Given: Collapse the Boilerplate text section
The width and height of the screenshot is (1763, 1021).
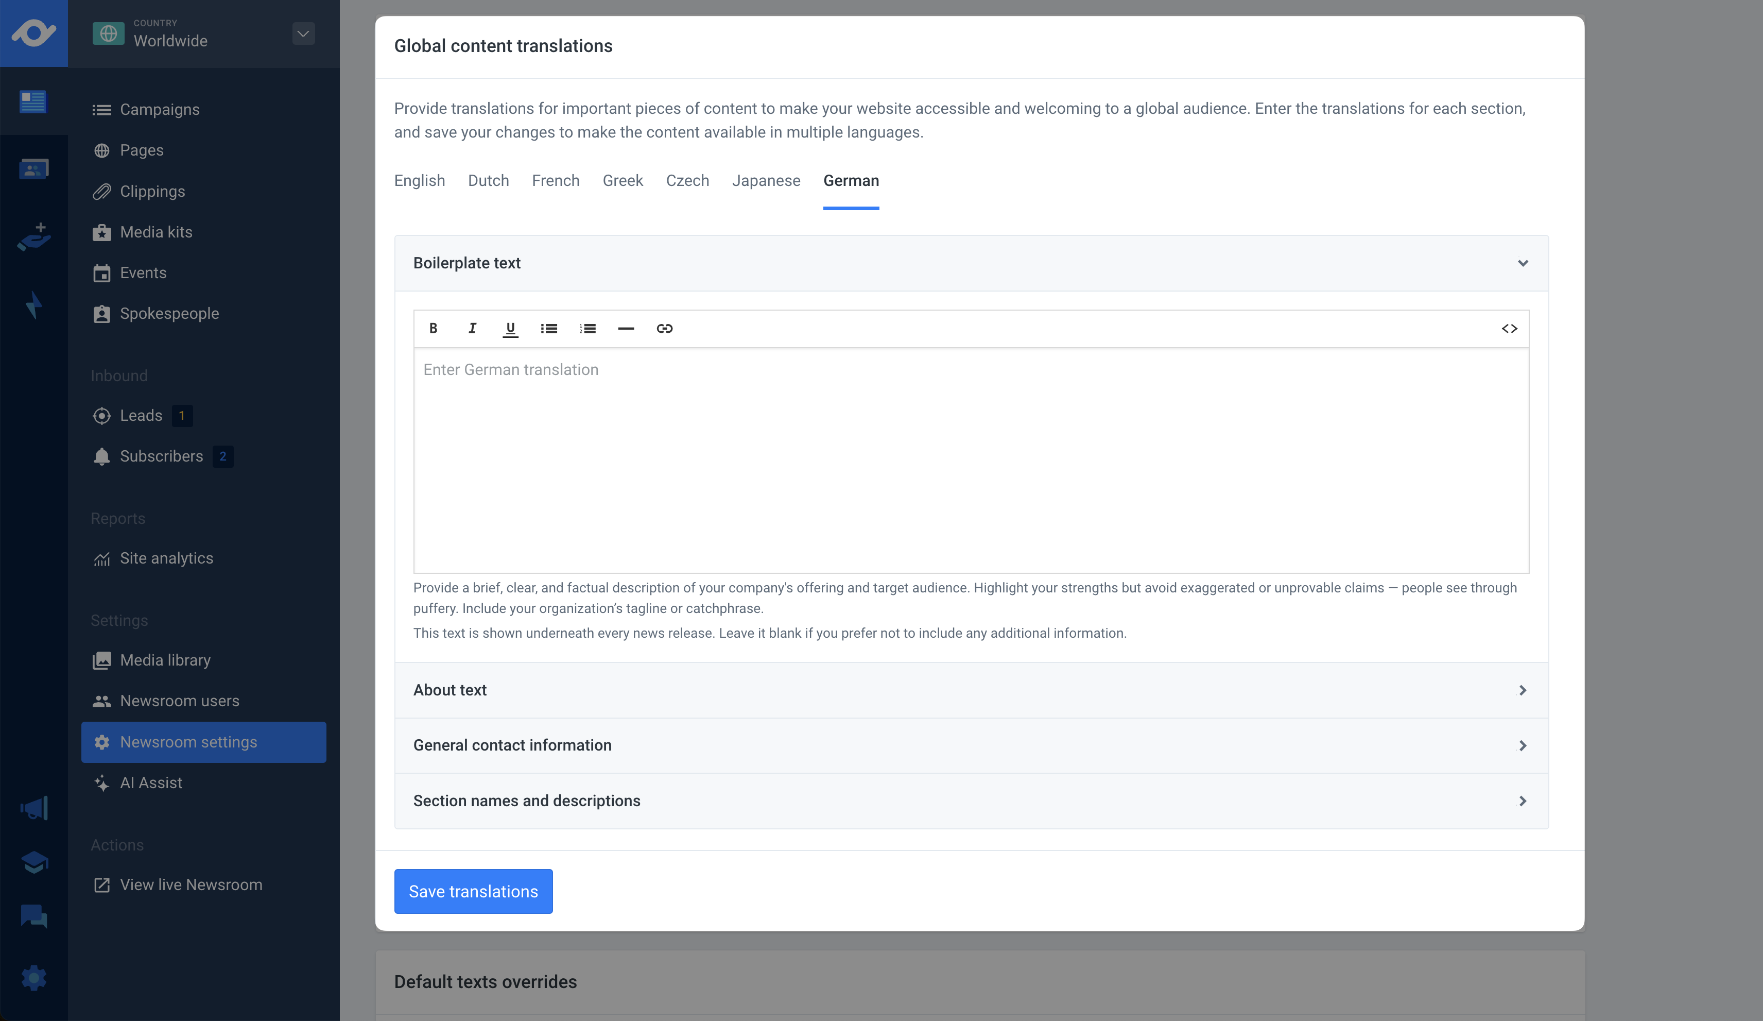Looking at the screenshot, I should (1523, 263).
